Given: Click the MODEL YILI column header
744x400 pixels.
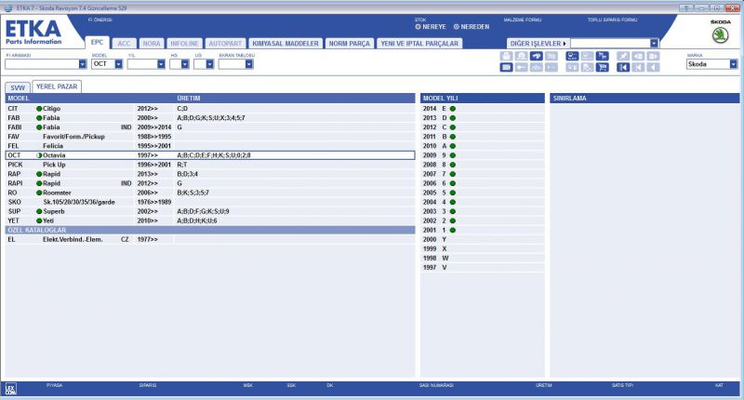Looking at the screenshot, I should click(x=482, y=99).
